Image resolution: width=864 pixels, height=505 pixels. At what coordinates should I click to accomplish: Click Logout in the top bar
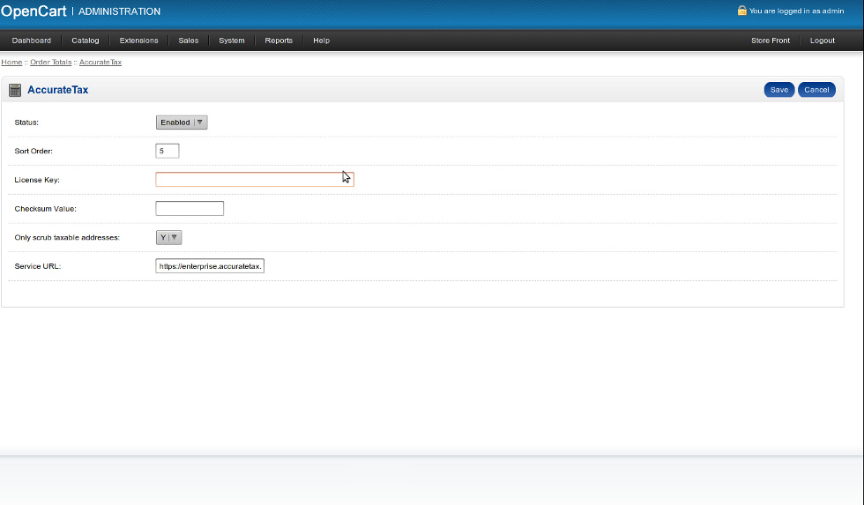[x=823, y=41]
